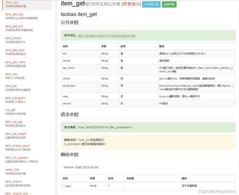The width and height of the screenshot is (239, 195).
Task: Click the red 查看演示 demo link
Action: tap(131, 4)
